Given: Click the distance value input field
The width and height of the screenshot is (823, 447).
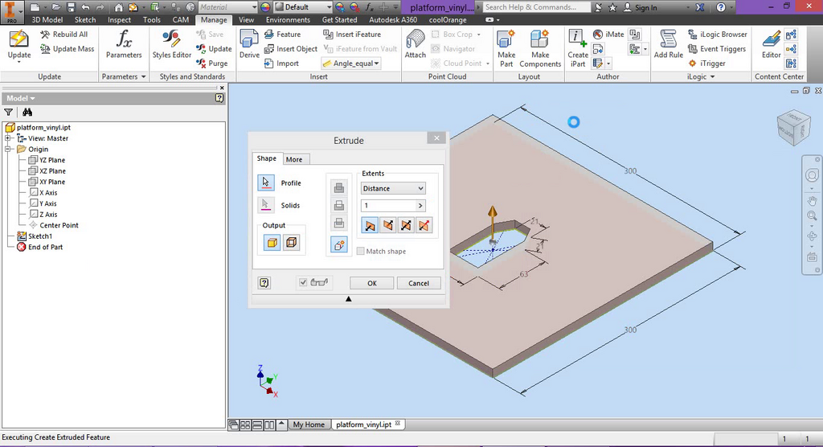Looking at the screenshot, I should [x=388, y=205].
